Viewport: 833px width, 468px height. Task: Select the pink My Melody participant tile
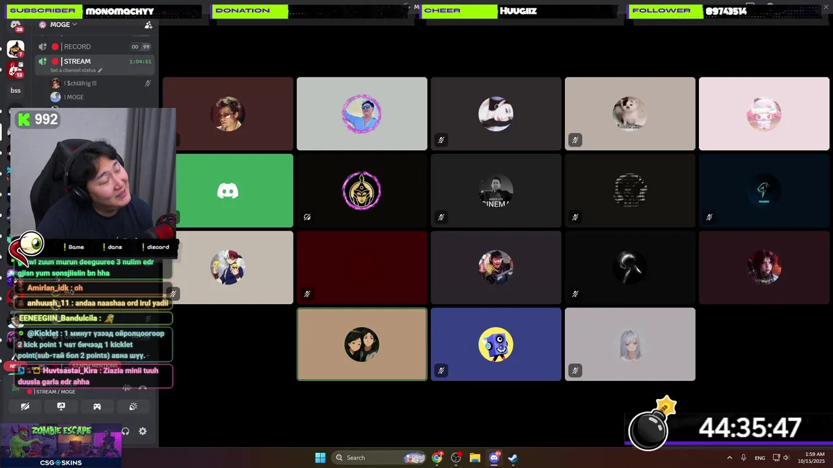click(x=764, y=114)
